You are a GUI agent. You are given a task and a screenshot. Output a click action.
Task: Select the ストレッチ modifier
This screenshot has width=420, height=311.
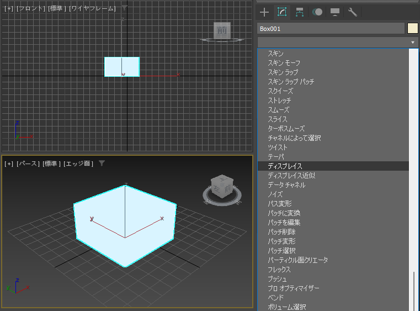pos(333,101)
